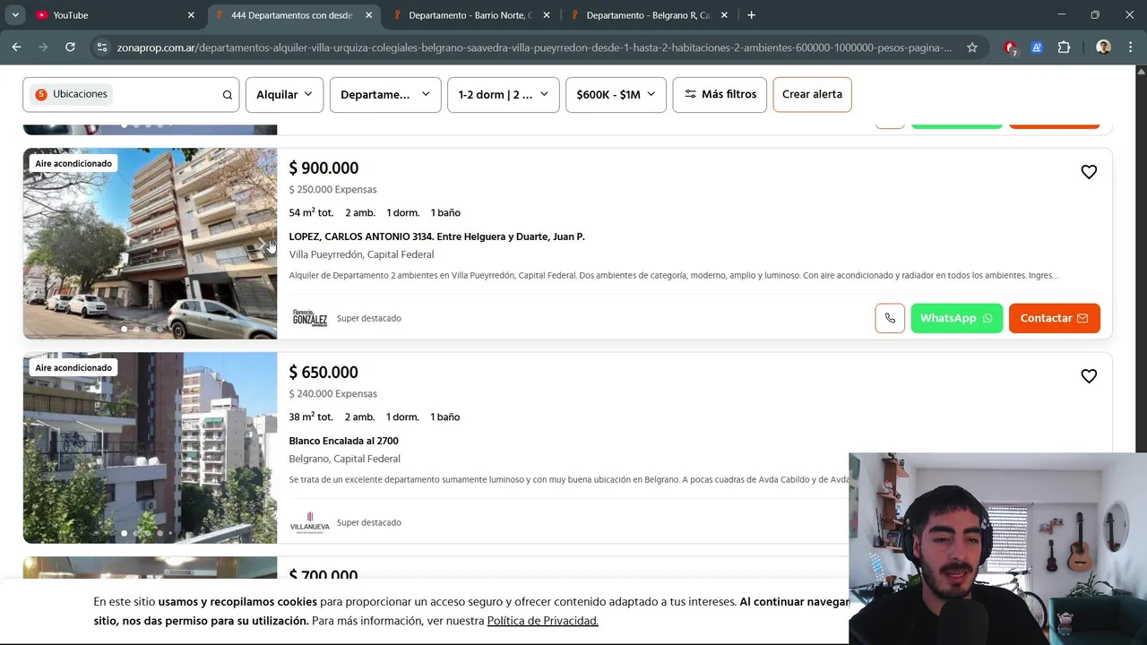Viewport: 1147px width, 645px height.
Task: Click WhatsApp on the $900.000 listing
Action: pyautogui.click(x=956, y=318)
